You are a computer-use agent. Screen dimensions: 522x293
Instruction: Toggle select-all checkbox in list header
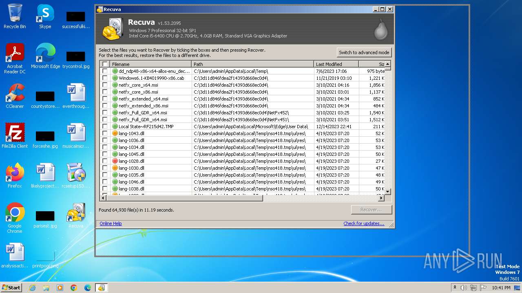coord(105,64)
